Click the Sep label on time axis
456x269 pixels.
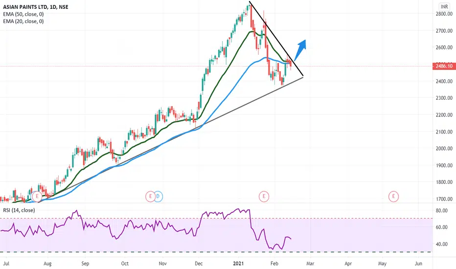pyautogui.click(x=85, y=264)
